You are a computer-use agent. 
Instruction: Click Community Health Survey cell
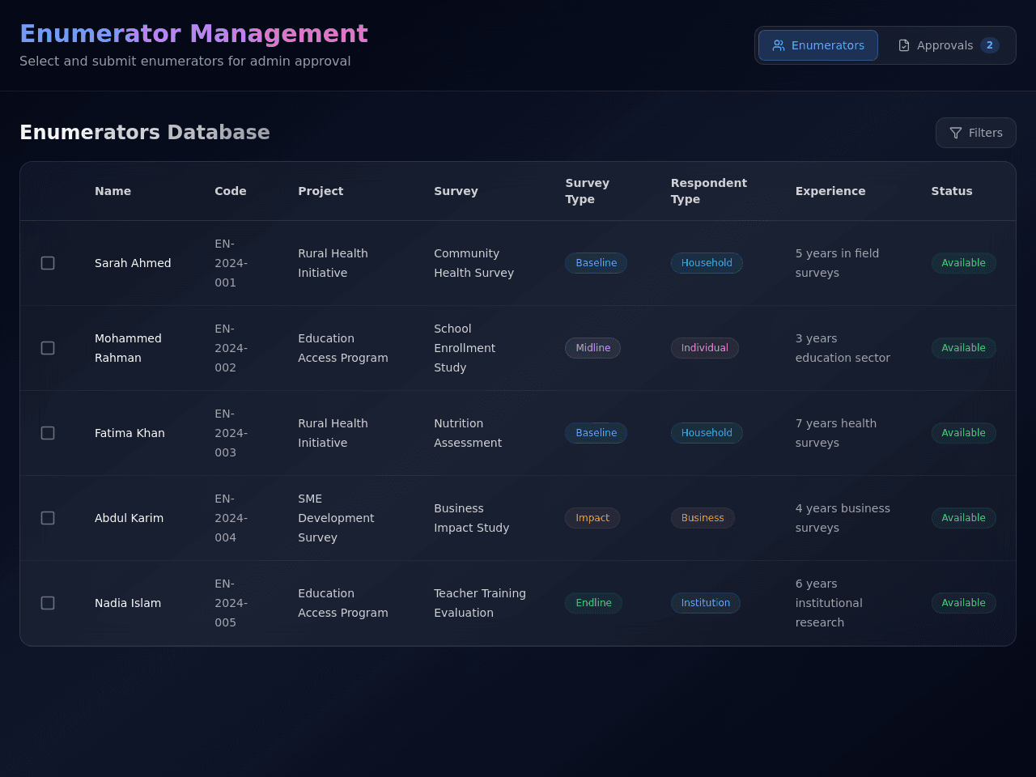473,263
